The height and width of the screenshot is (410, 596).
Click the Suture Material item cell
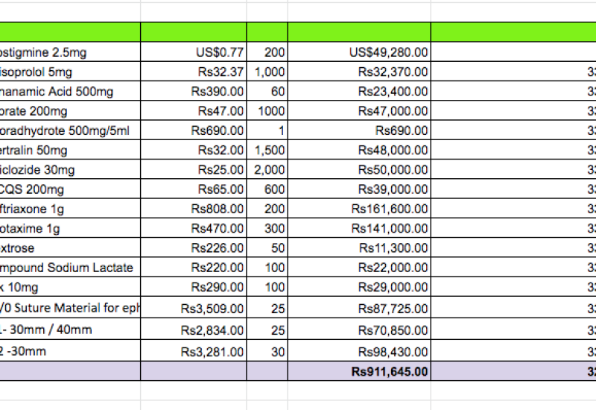(70, 308)
